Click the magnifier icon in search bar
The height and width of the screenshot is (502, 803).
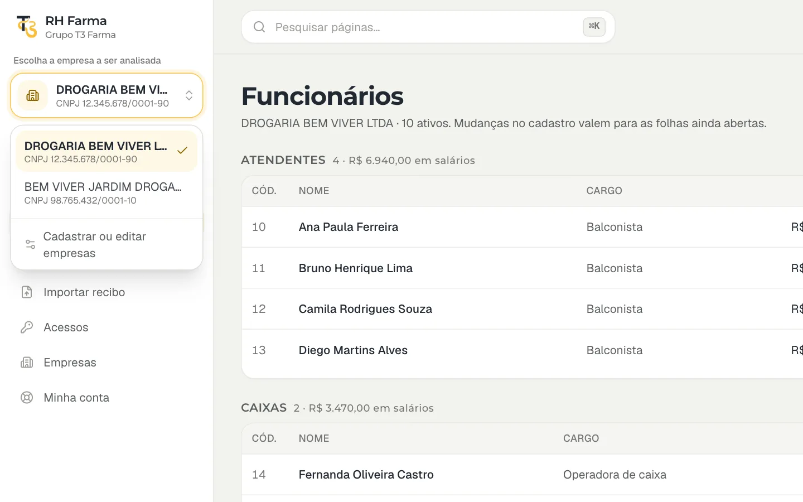[x=259, y=27]
